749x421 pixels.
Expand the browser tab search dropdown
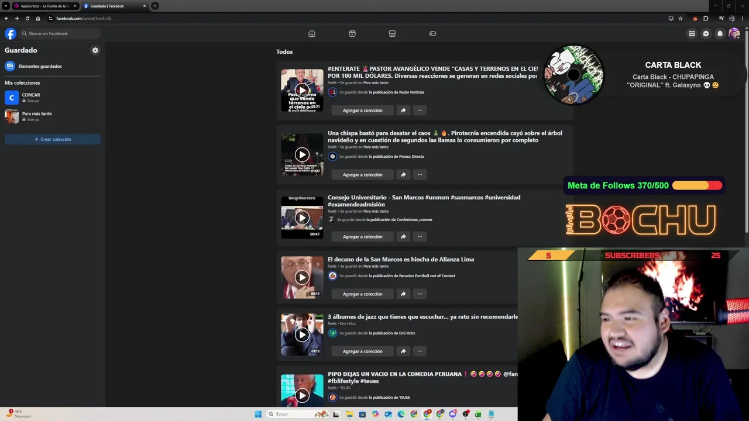tap(5, 6)
